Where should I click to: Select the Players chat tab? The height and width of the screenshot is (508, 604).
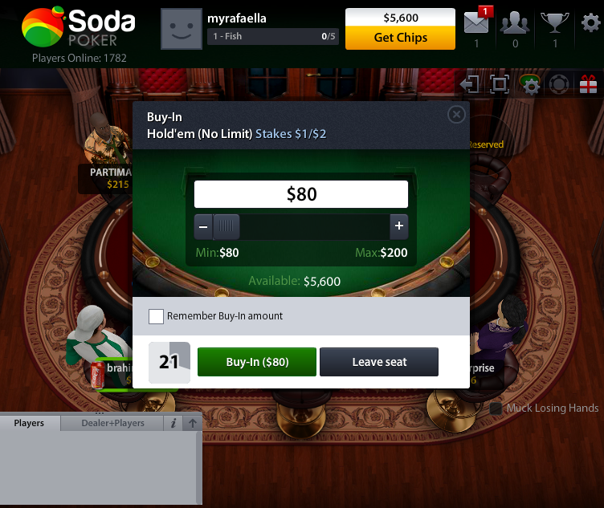29,423
